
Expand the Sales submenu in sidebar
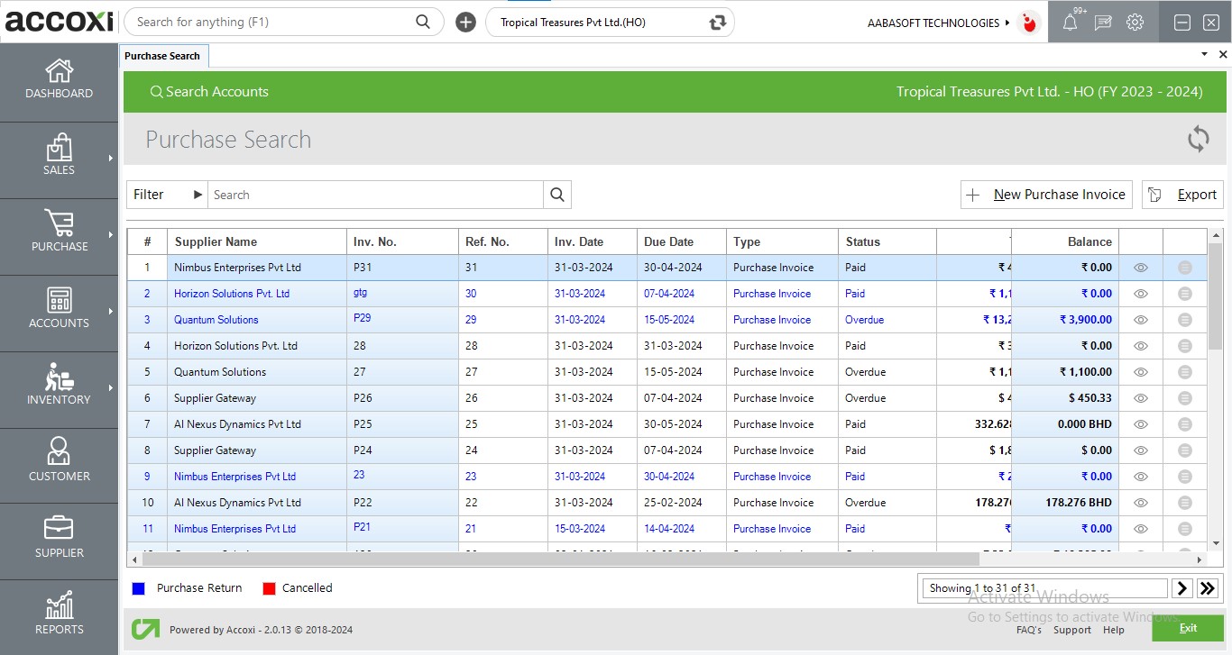110,159
